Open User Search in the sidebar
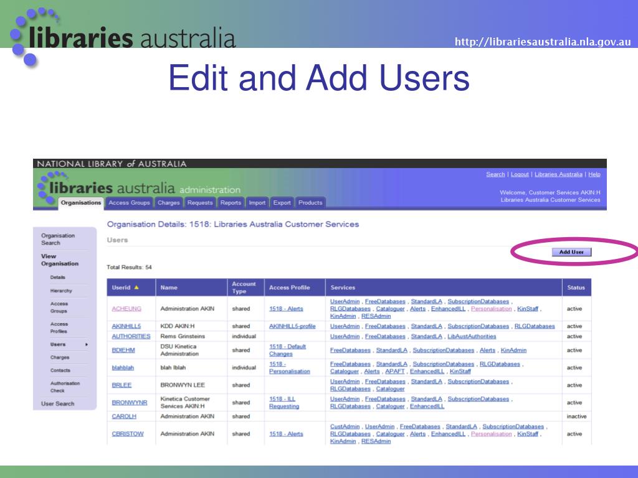The width and height of the screenshot is (638, 478). (58, 403)
